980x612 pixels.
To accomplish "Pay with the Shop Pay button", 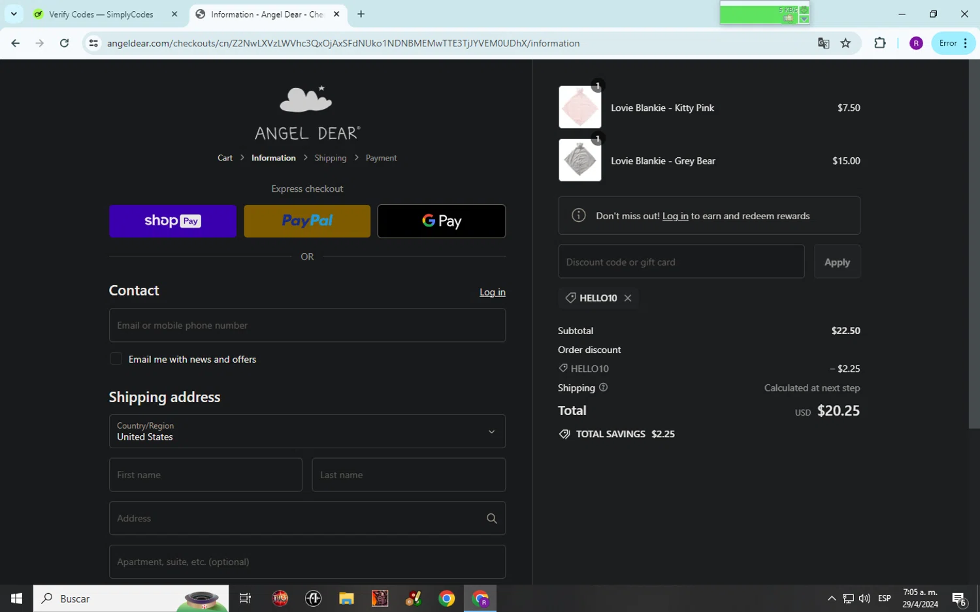I will point(172,221).
